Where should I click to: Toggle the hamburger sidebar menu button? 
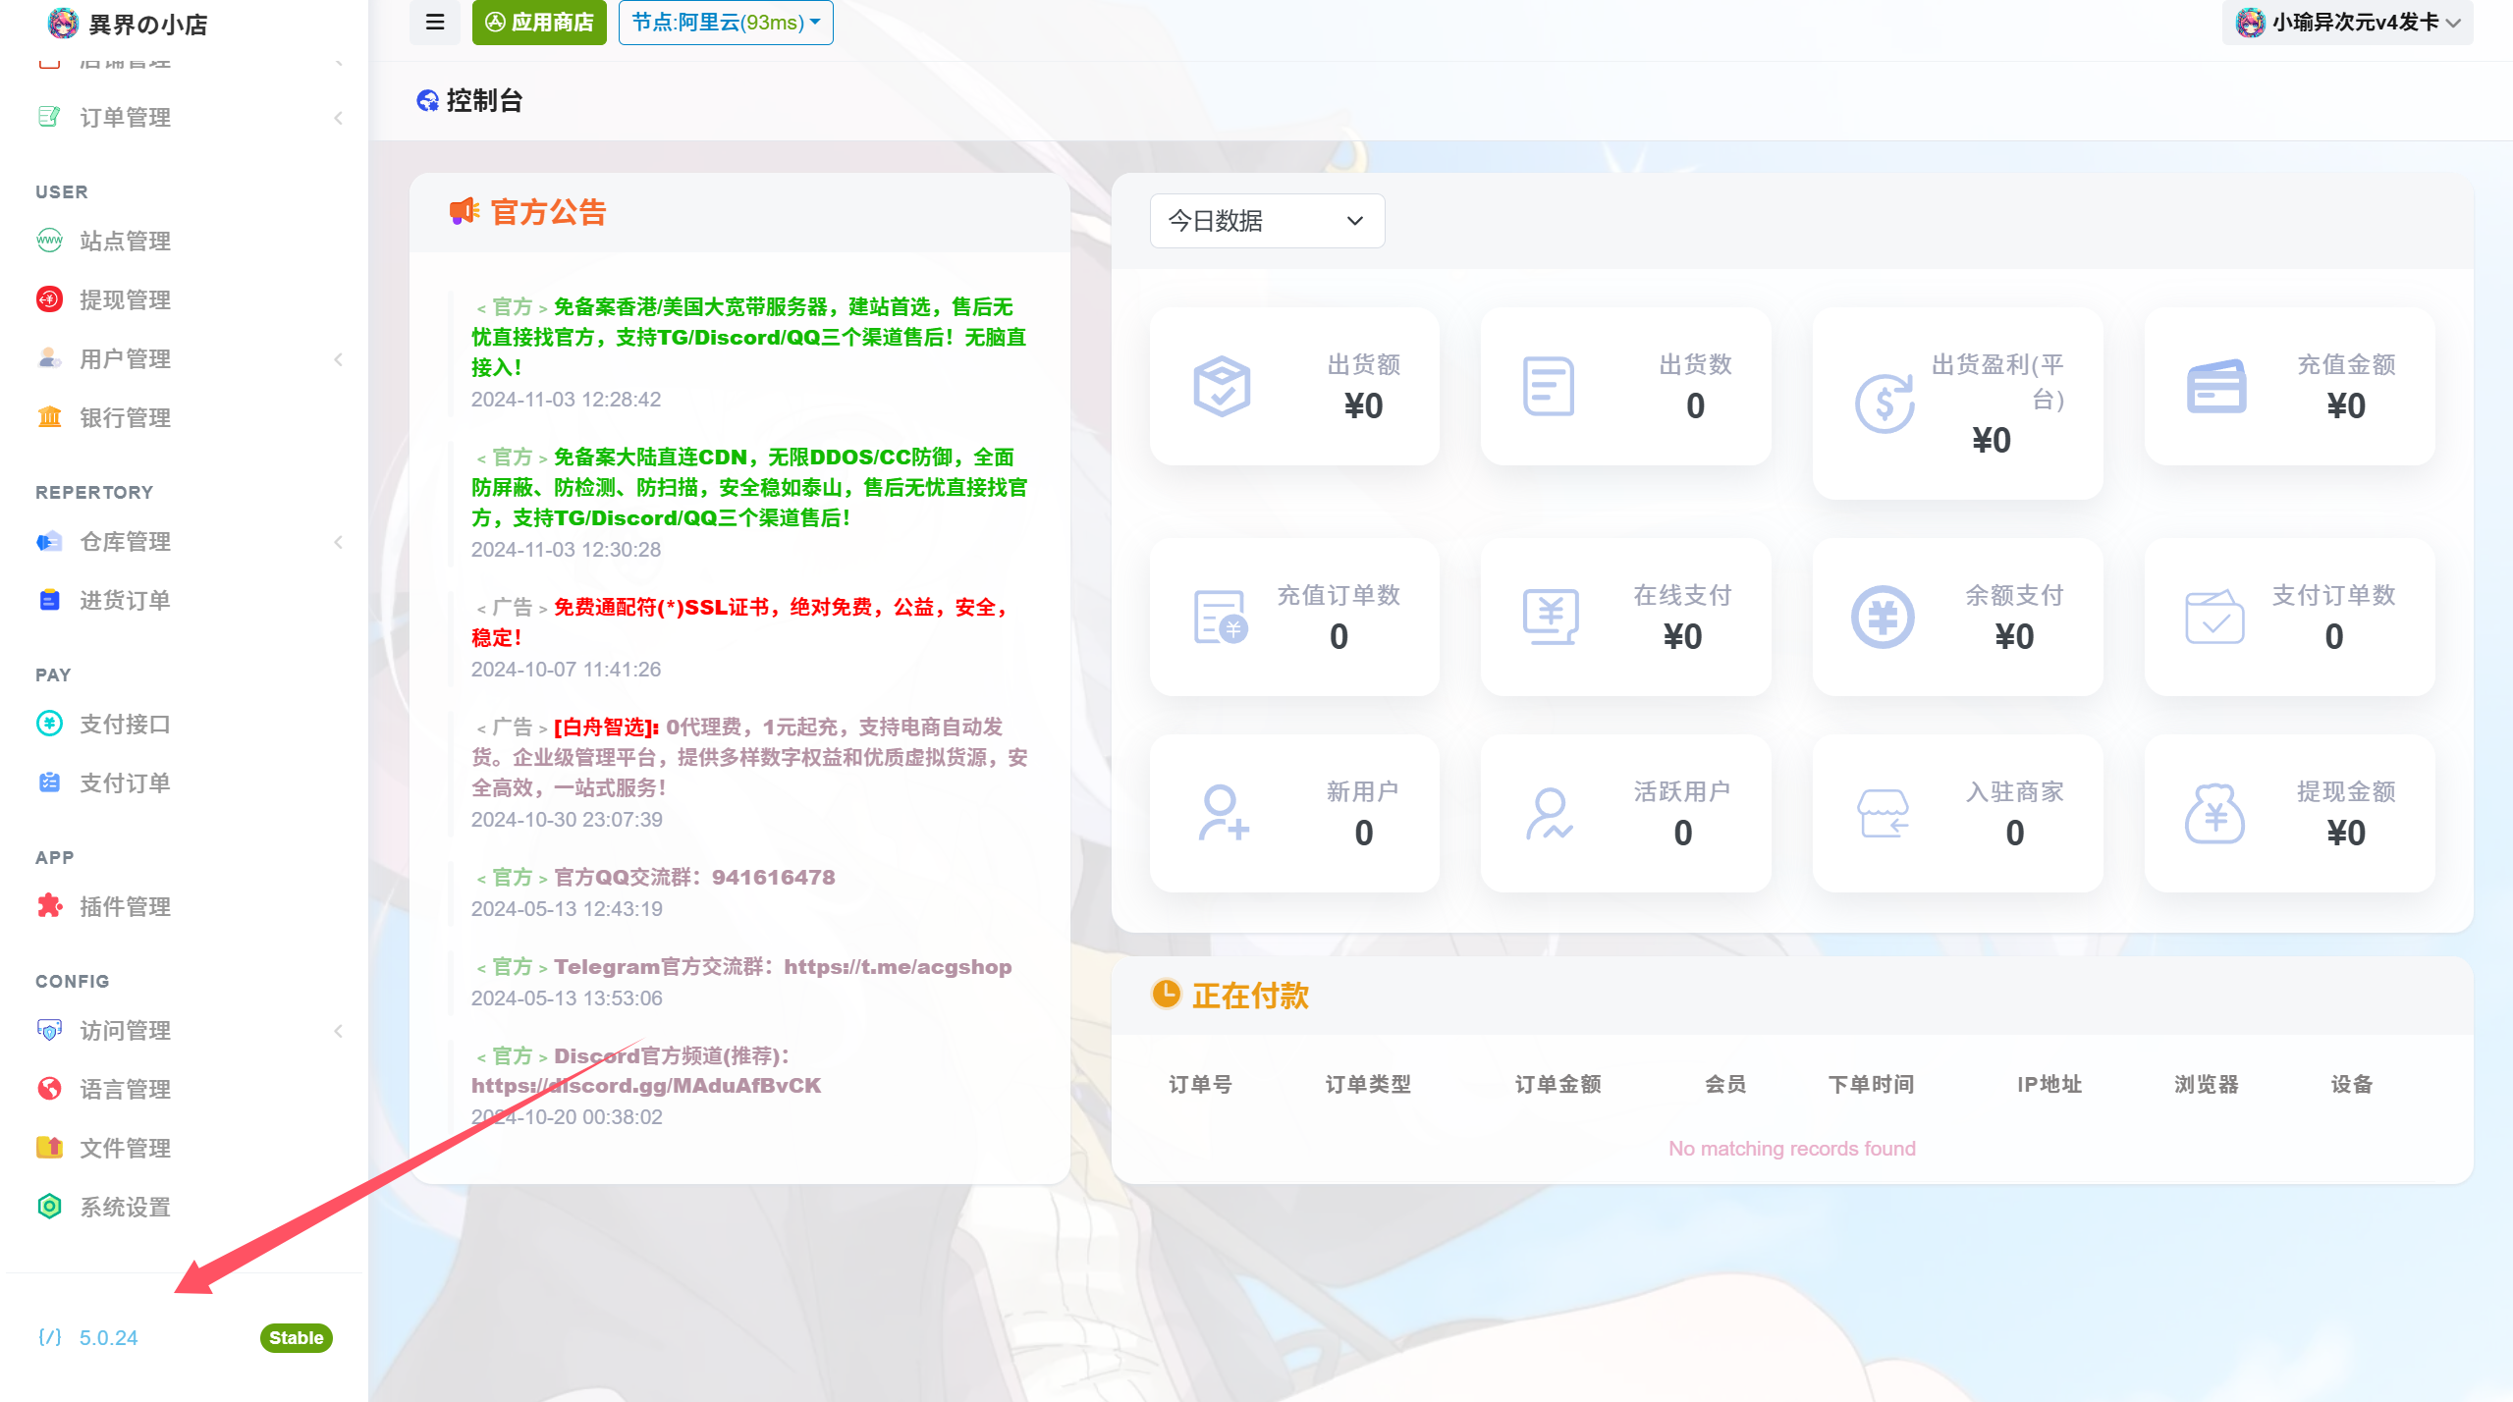point(435,22)
